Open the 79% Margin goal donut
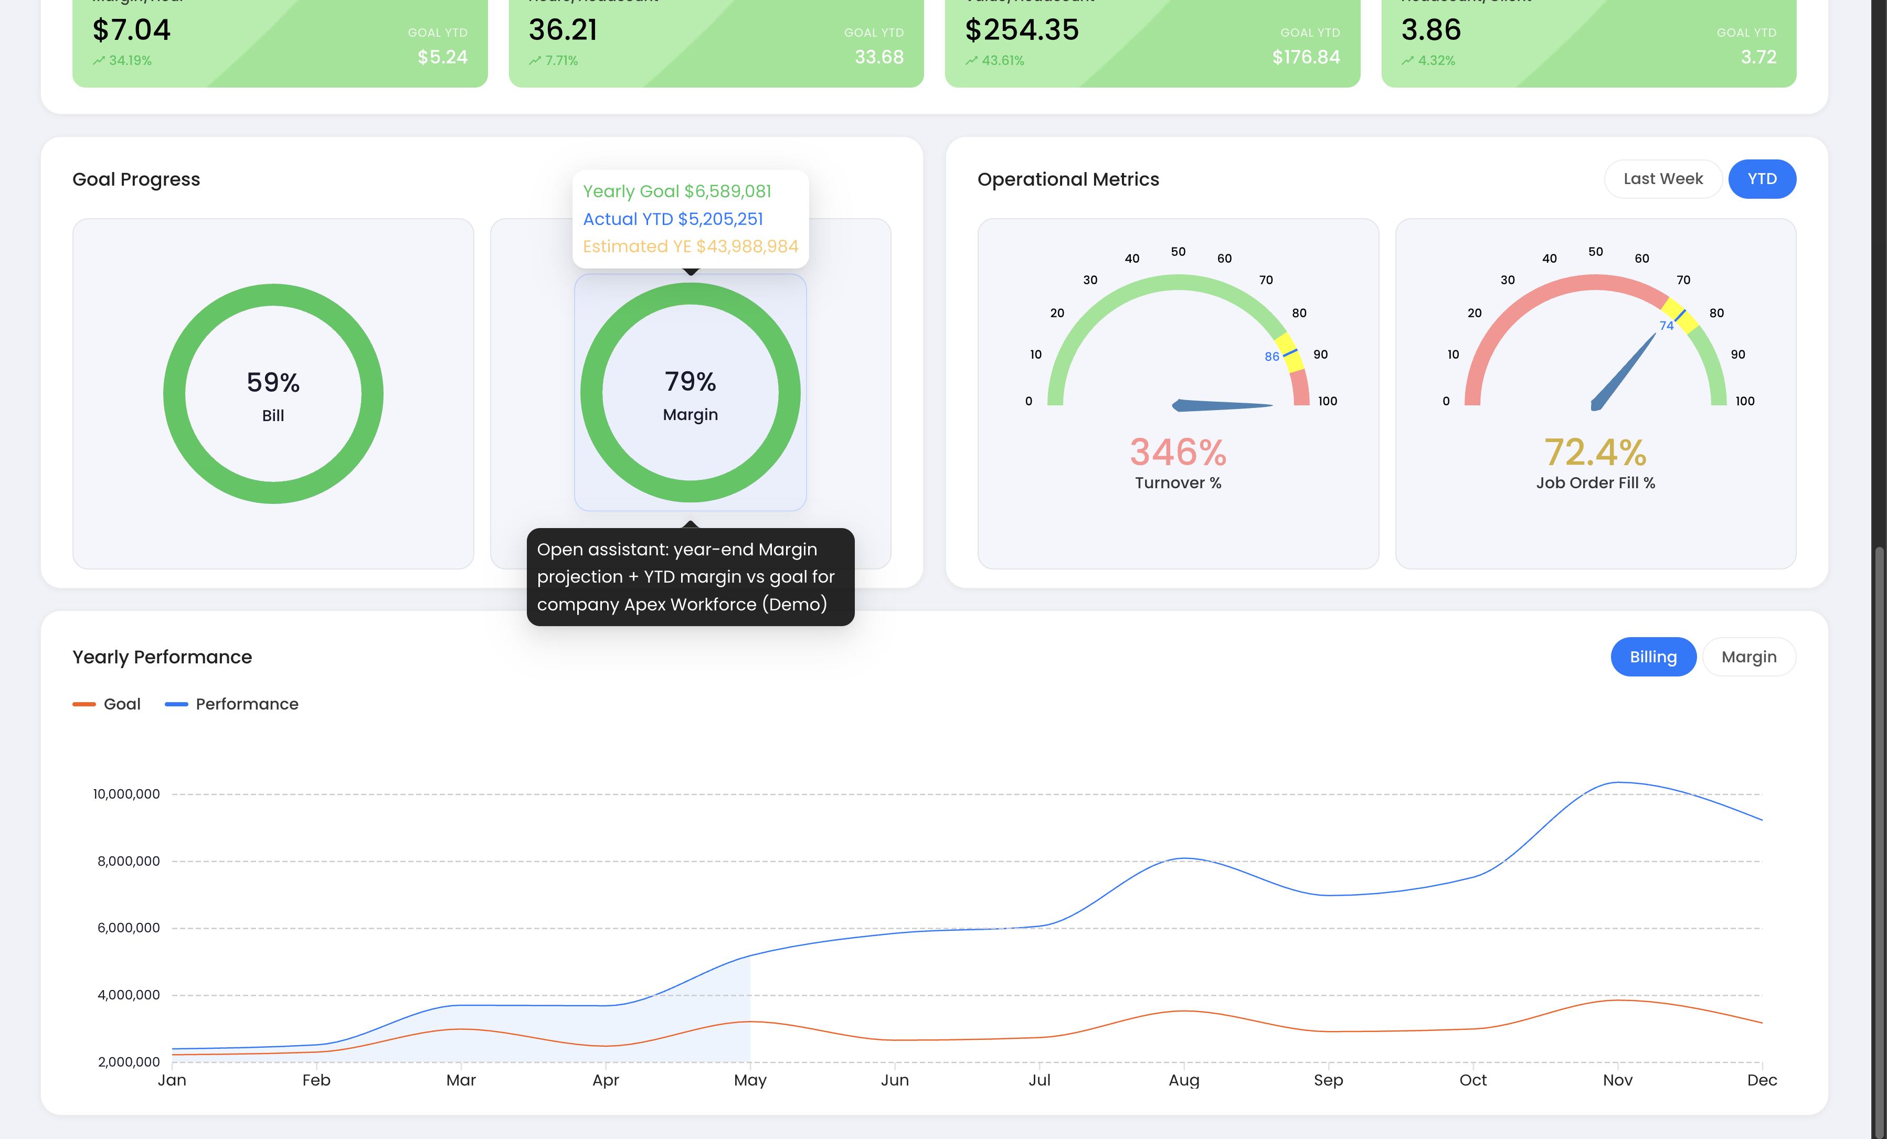 pos(690,393)
